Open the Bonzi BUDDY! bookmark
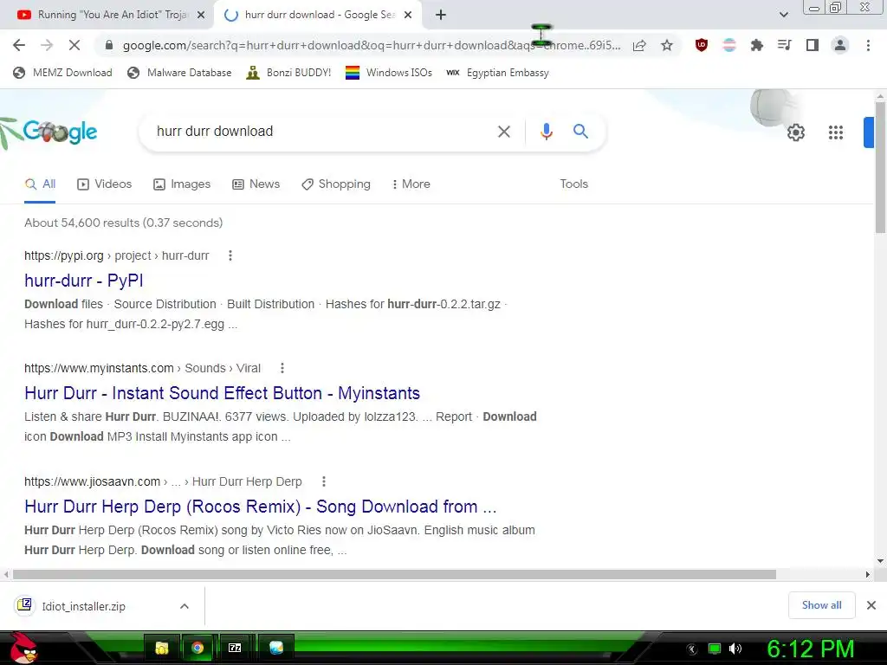The image size is (887, 665). coord(288,73)
